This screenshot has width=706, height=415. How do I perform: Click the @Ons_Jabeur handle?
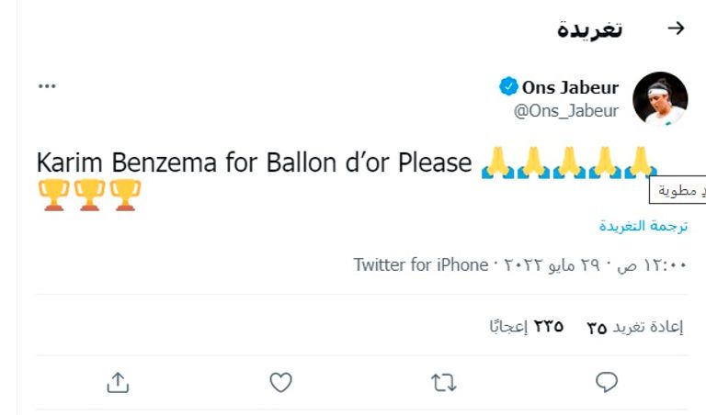click(565, 111)
